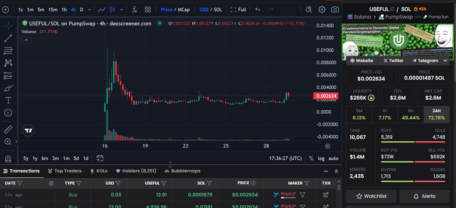The width and height of the screenshot is (456, 208).
Task: Enter Full screen chart mode
Action: (238, 9)
